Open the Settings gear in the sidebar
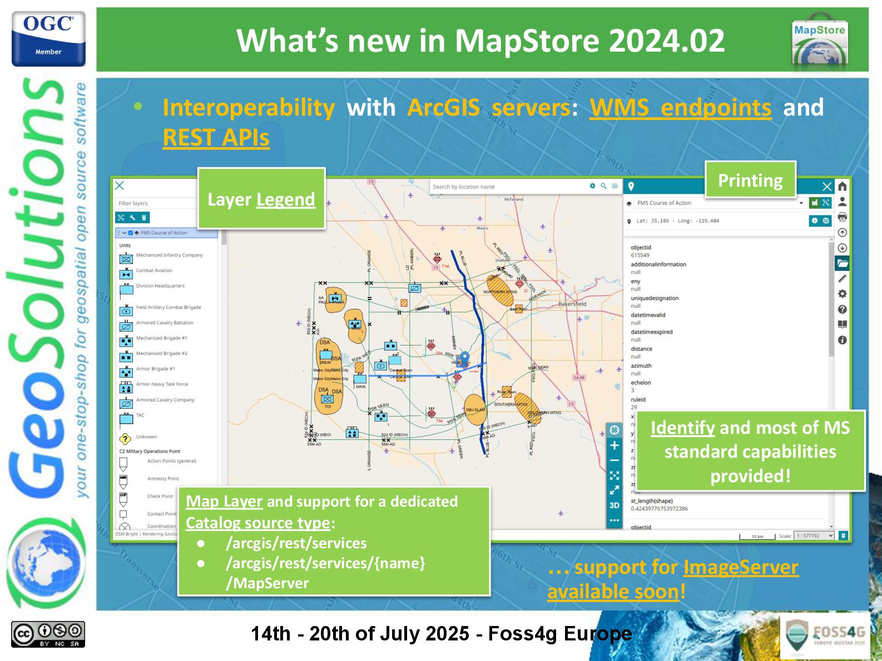 [x=843, y=294]
